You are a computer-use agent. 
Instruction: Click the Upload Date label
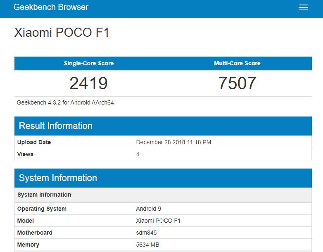coord(34,142)
